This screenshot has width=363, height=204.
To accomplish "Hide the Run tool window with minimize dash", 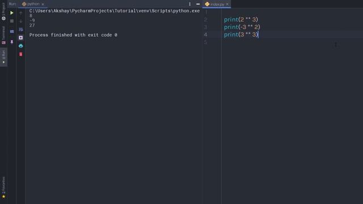I will point(198,4).
